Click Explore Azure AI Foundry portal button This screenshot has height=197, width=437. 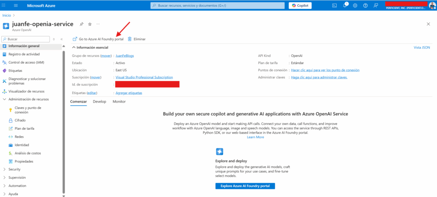245,186
